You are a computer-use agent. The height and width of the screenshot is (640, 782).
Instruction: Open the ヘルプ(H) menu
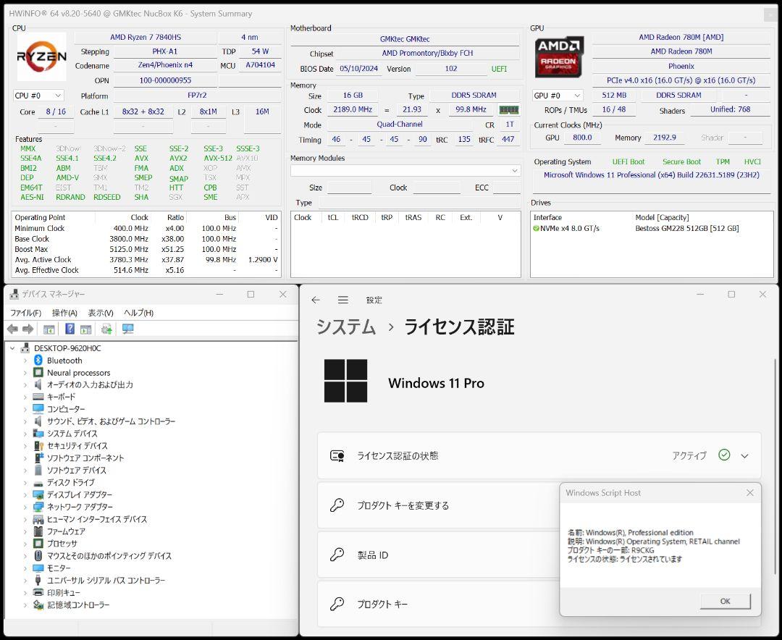pos(138,313)
